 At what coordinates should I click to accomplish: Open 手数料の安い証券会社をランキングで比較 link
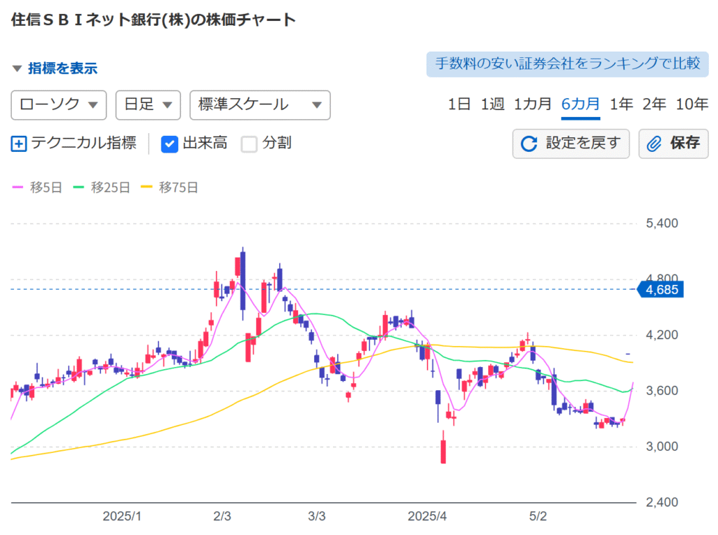[567, 64]
